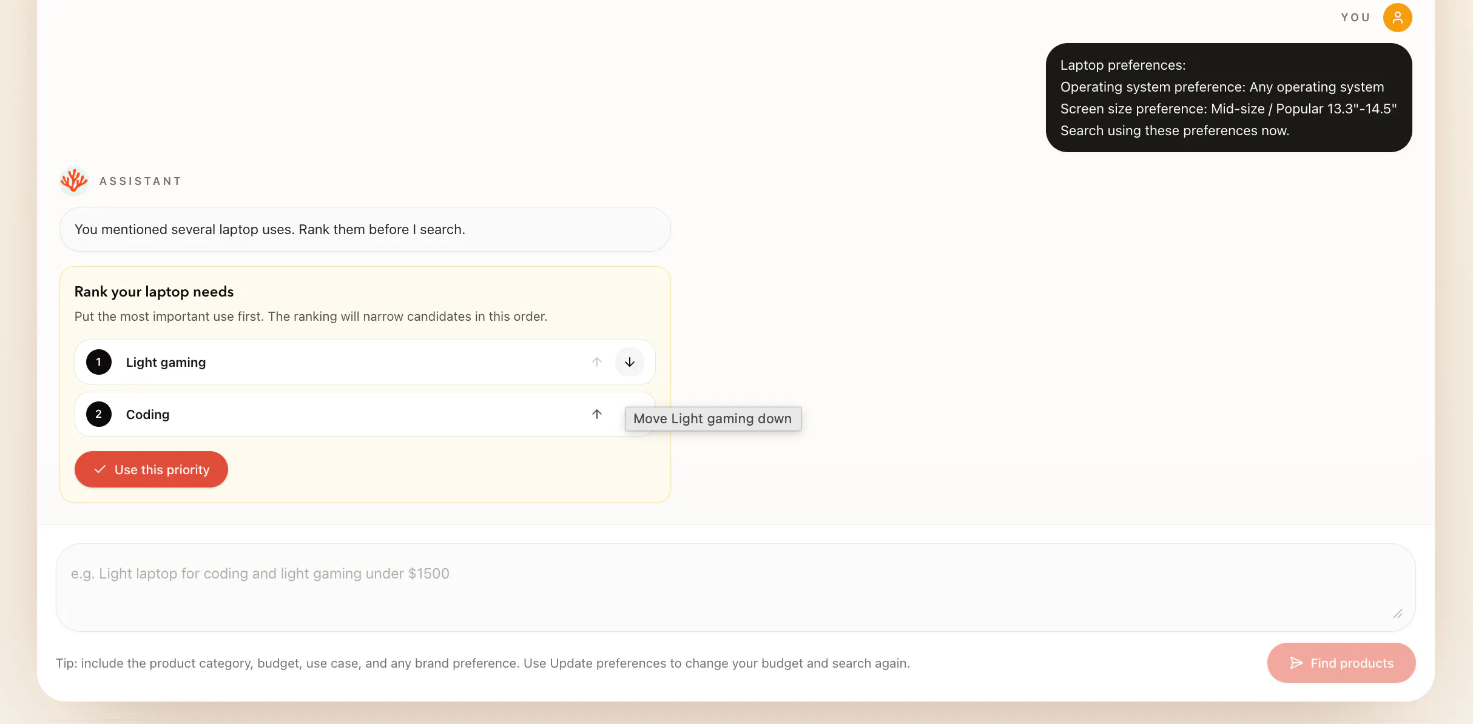Focus the product search text box
This screenshot has height=724, width=1473.
click(735, 587)
